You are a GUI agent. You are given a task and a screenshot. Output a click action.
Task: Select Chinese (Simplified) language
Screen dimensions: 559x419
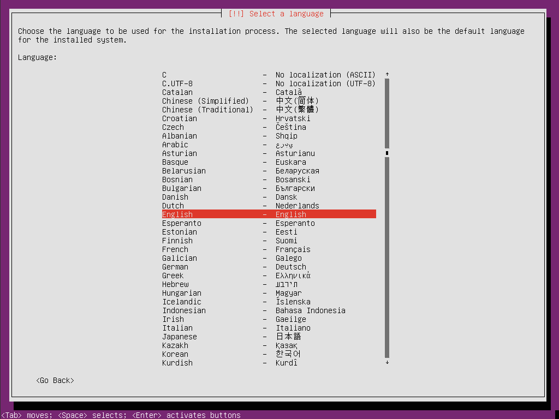coord(269,101)
